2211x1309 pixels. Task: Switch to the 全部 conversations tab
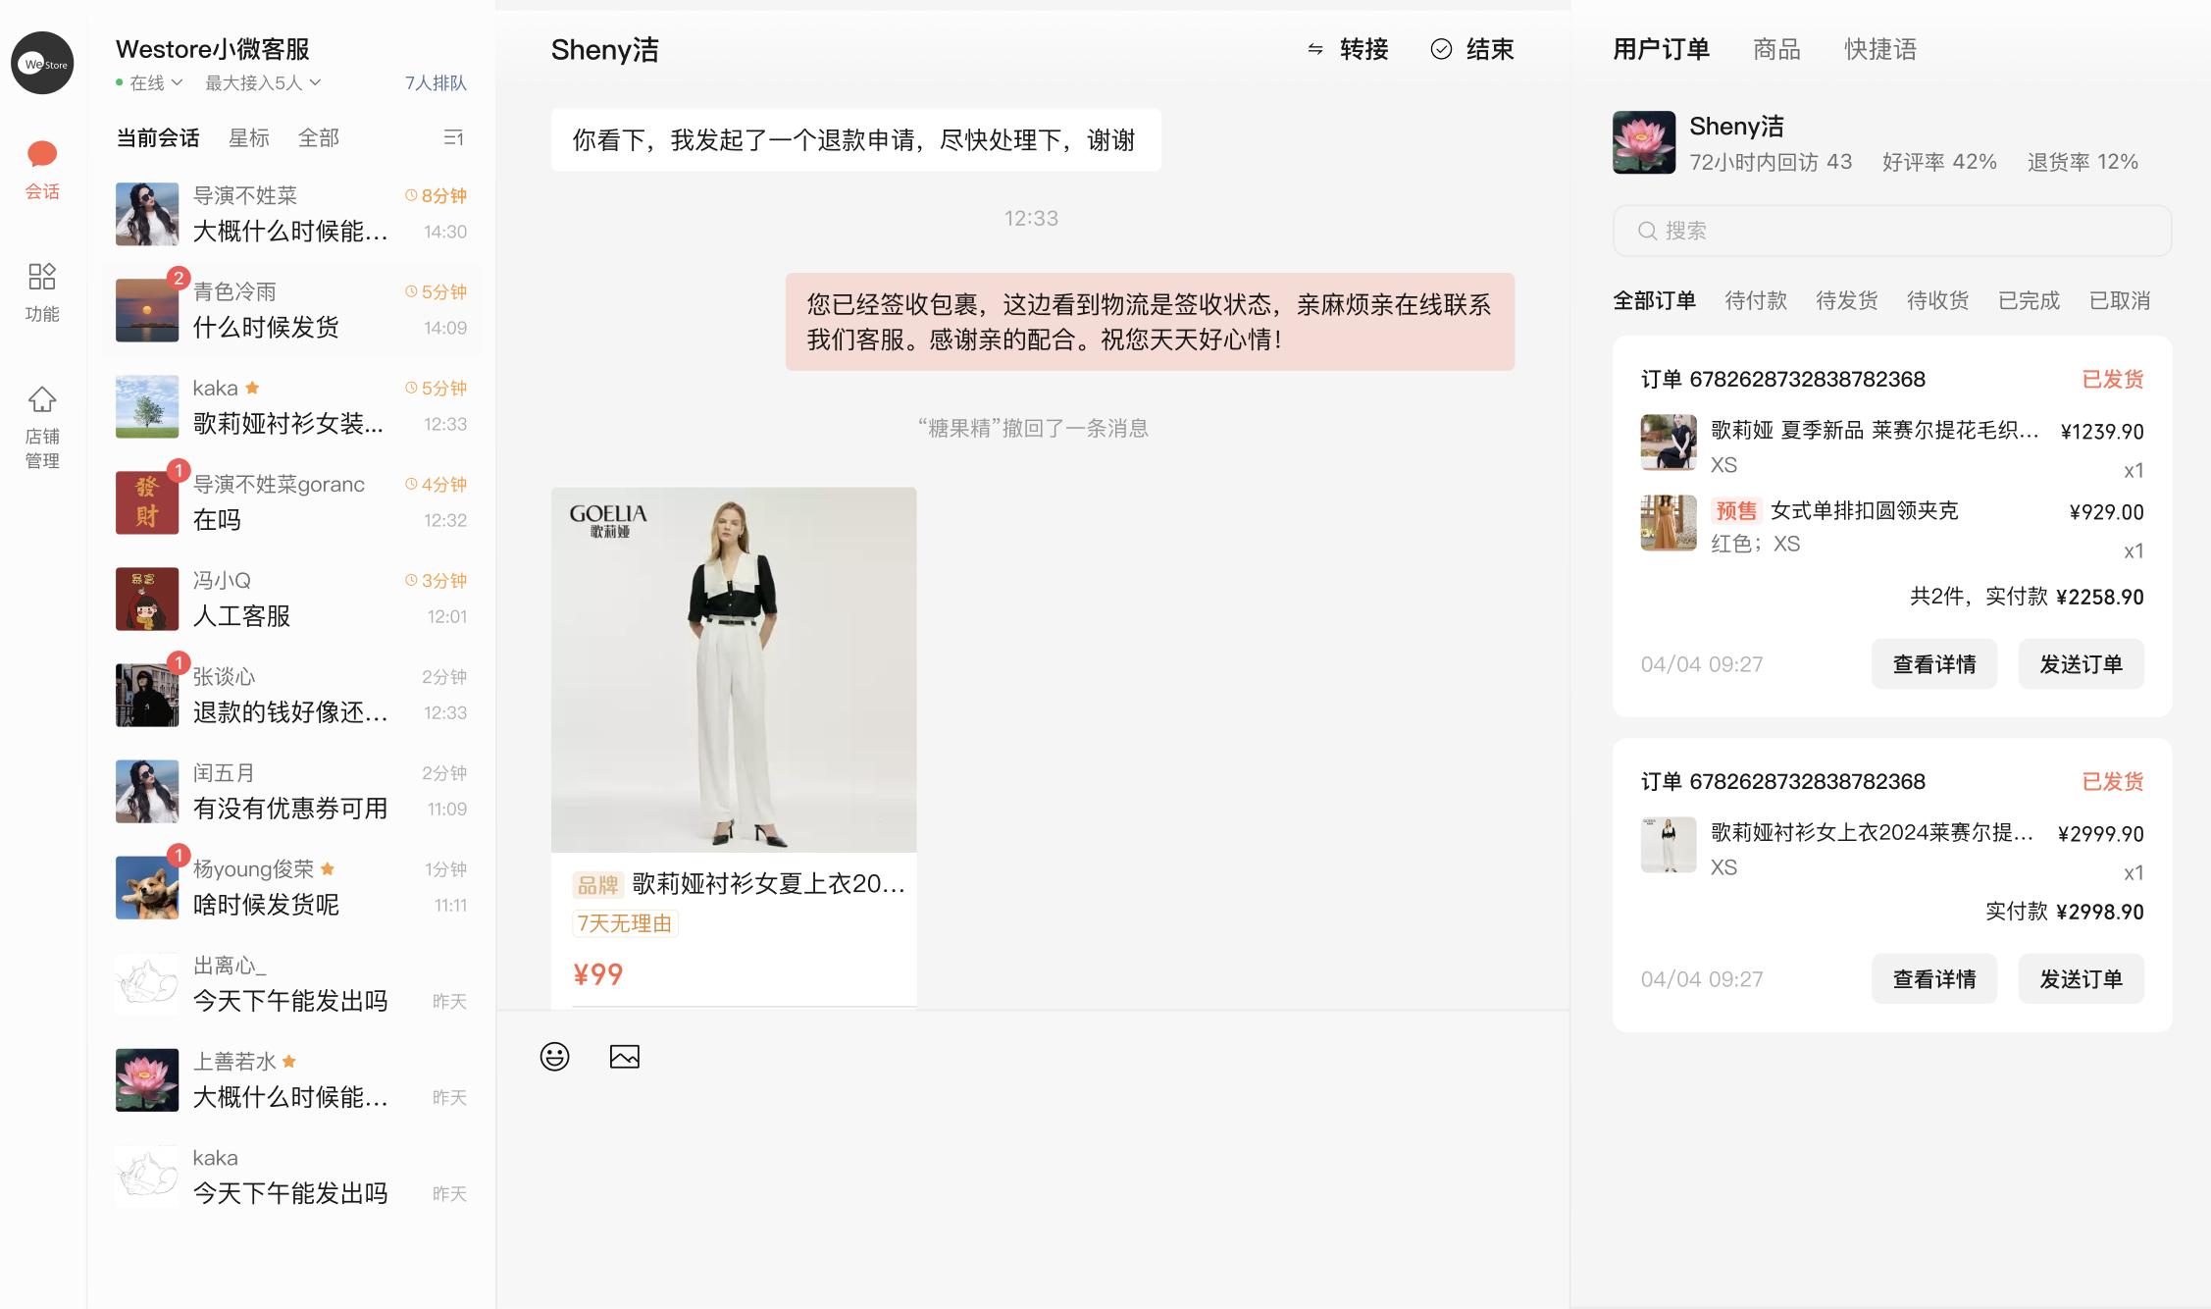coord(319,138)
